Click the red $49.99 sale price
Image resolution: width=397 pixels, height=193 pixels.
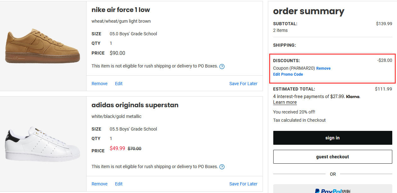tap(117, 148)
